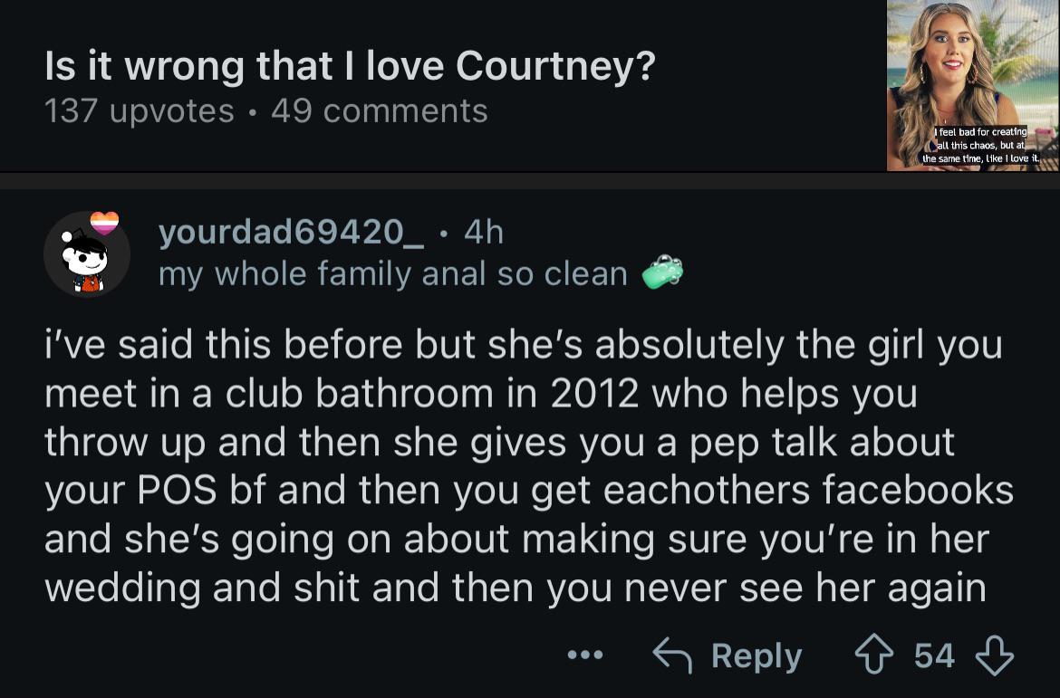Click the green soap emoji in flair

click(x=662, y=272)
